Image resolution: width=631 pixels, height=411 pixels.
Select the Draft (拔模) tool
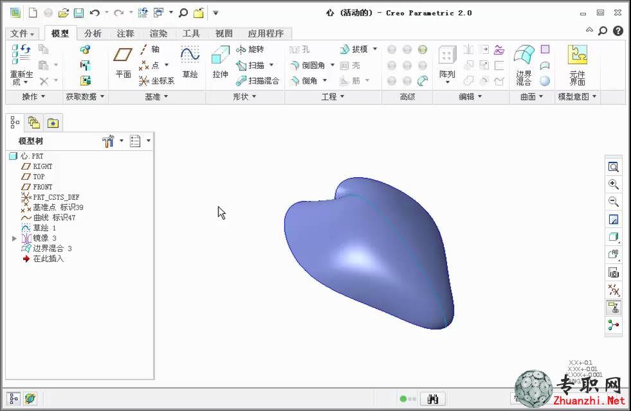(354, 49)
